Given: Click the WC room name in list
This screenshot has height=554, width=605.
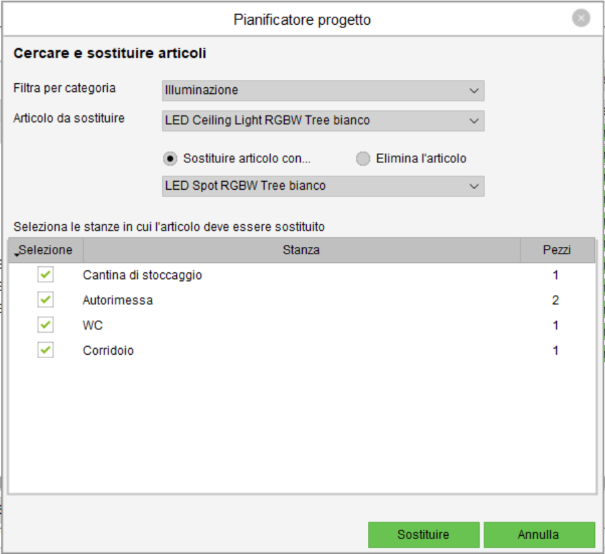Looking at the screenshot, I should (x=93, y=325).
